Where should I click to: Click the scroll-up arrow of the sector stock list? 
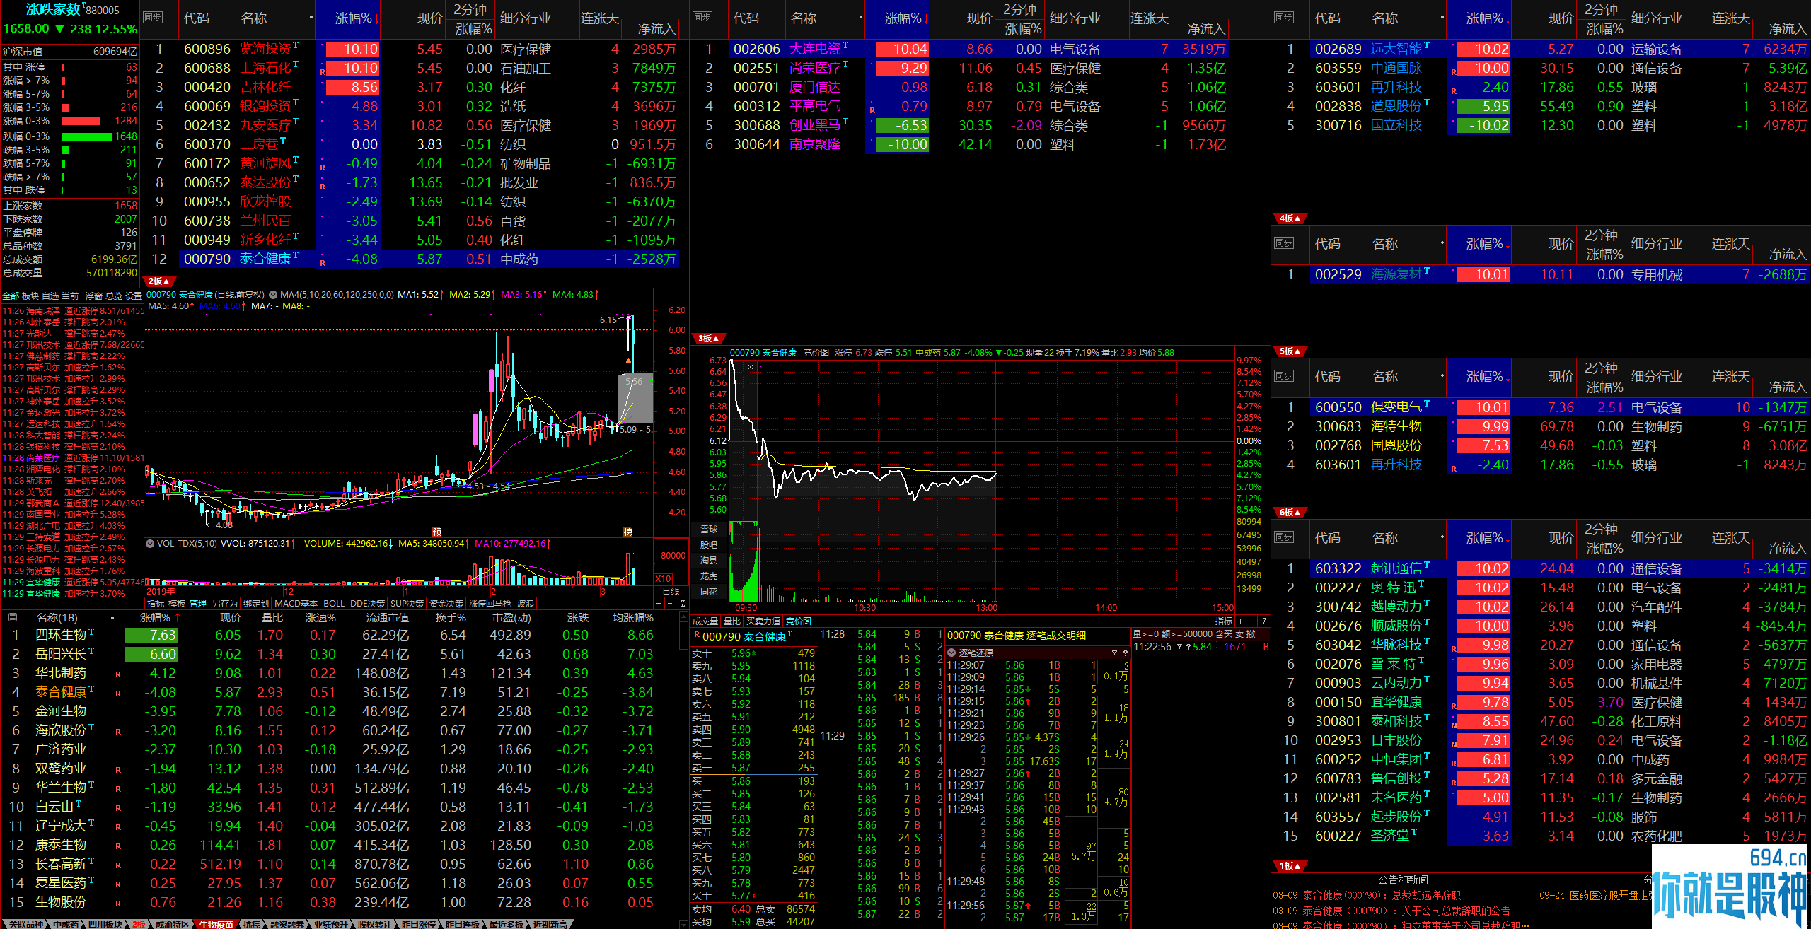point(683,617)
